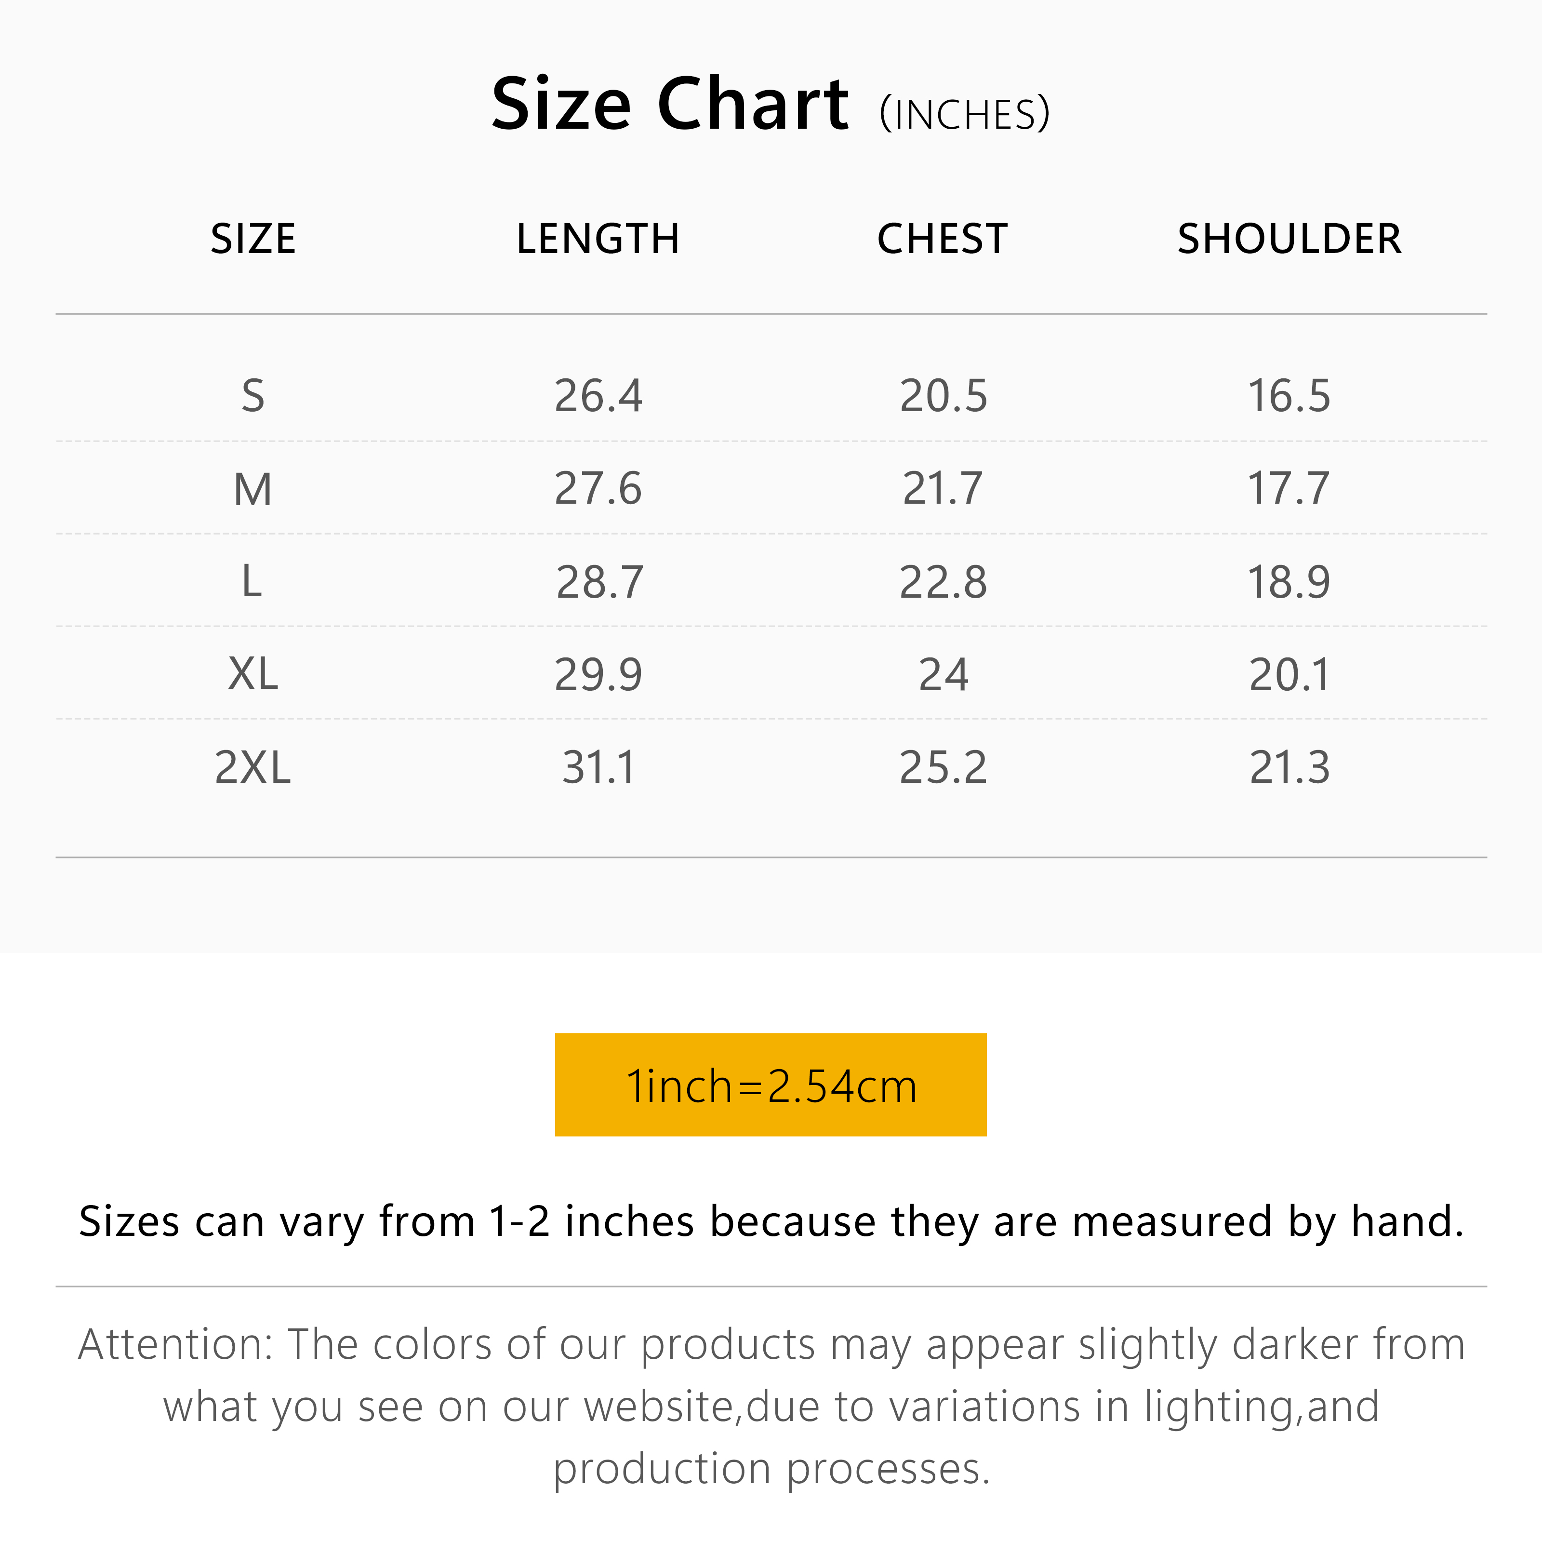Select the LENGTH column header

[x=598, y=239]
